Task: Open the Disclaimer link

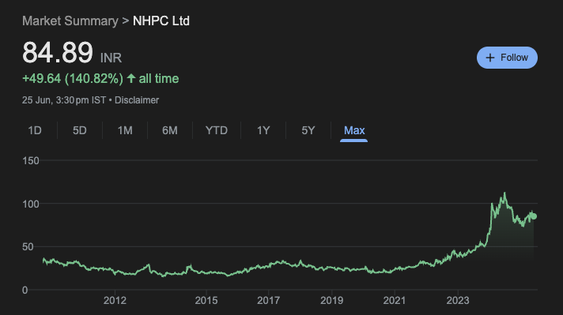Action: (x=137, y=100)
